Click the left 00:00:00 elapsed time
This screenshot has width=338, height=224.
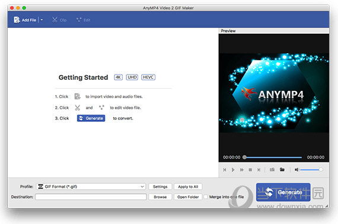click(x=231, y=157)
